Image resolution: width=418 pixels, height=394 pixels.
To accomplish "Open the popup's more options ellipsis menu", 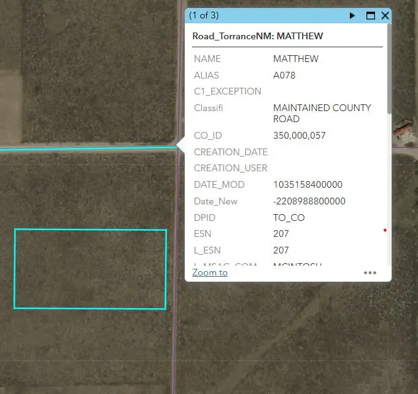I will (370, 272).
